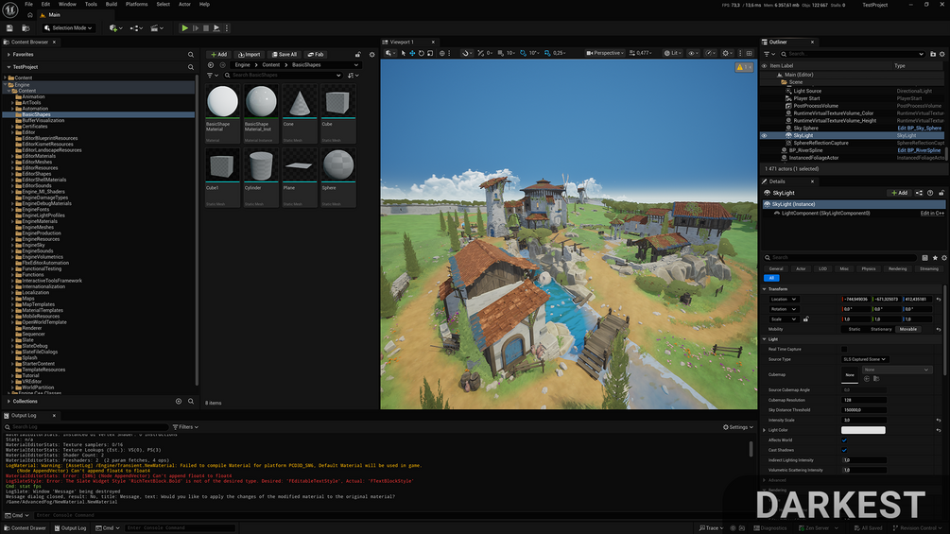Screen dimensions: 950x534
Task: Select the Translate gizmo tool in viewport
Action: point(412,53)
